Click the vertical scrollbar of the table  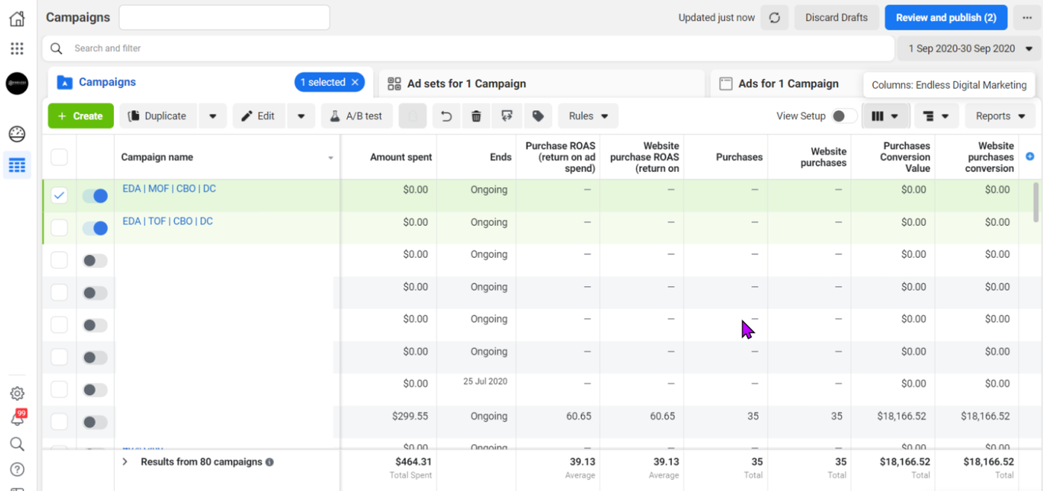click(1036, 202)
